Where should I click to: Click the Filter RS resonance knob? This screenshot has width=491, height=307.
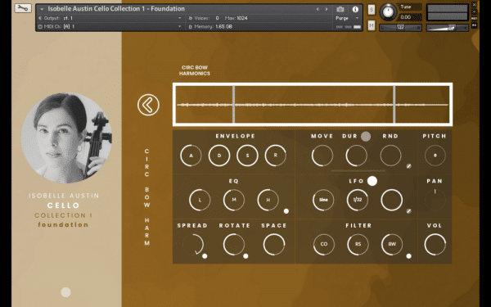click(358, 244)
